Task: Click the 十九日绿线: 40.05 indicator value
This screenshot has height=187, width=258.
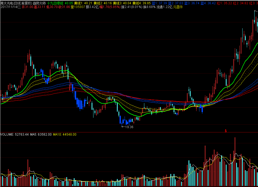Action: pyautogui.click(x=60, y=3)
